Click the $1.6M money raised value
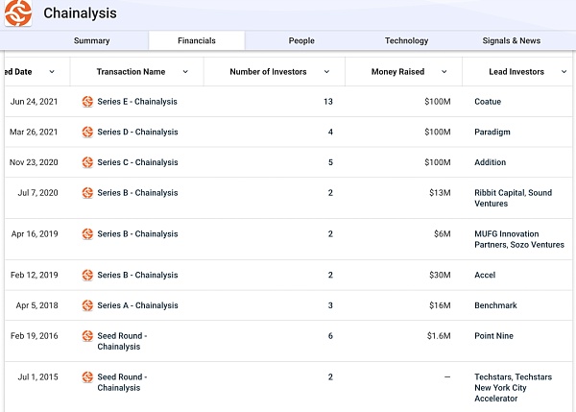 (x=439, y=335)
